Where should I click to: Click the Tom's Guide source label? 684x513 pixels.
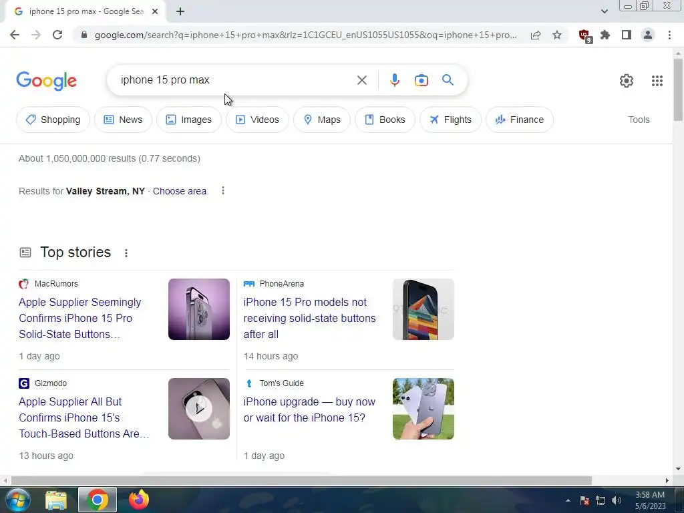tap(281, 383)
